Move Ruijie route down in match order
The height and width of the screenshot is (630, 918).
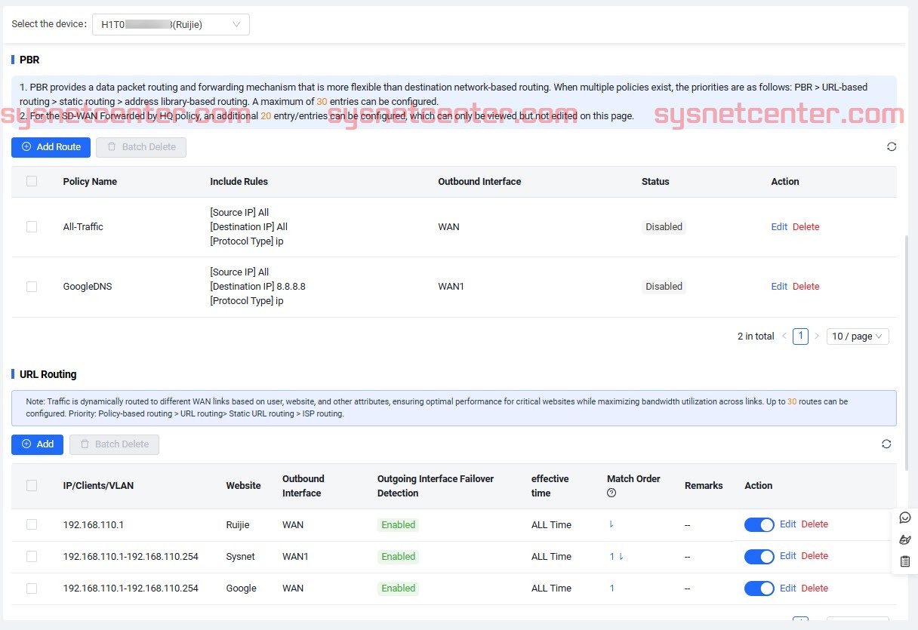(x=611, y=524)
